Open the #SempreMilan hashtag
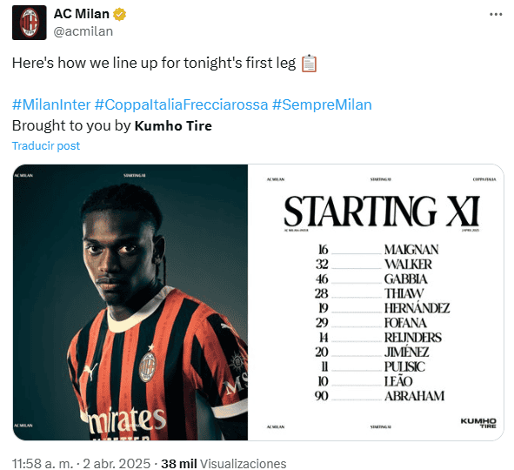514x470 pixels. [322, 105]
